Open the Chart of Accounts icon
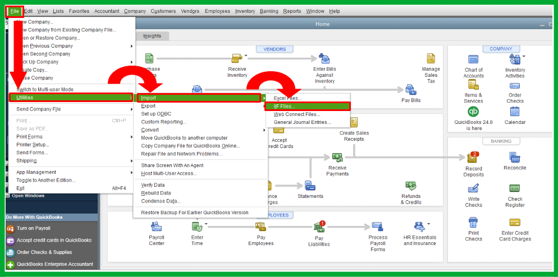558x277 pixels. pyautogui.click(x=473, y=59)
